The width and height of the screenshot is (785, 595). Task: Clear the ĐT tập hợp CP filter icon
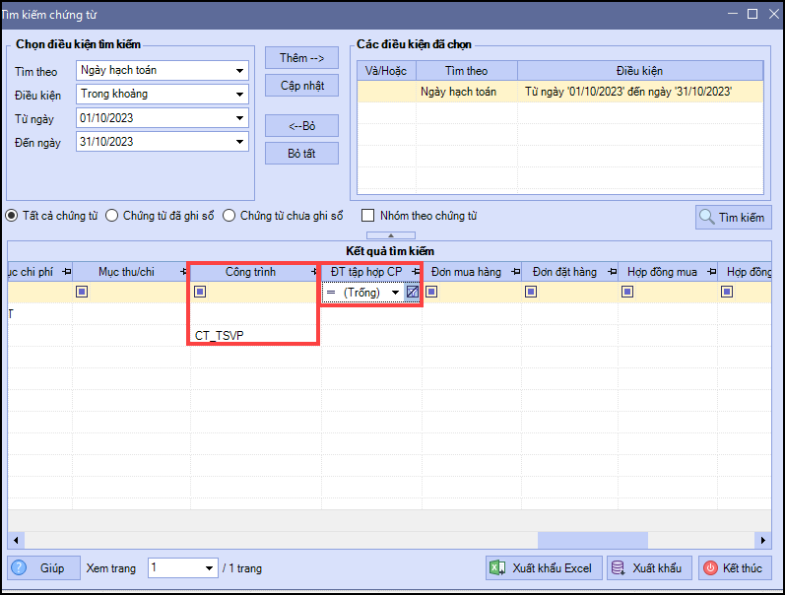click(413, 293)
